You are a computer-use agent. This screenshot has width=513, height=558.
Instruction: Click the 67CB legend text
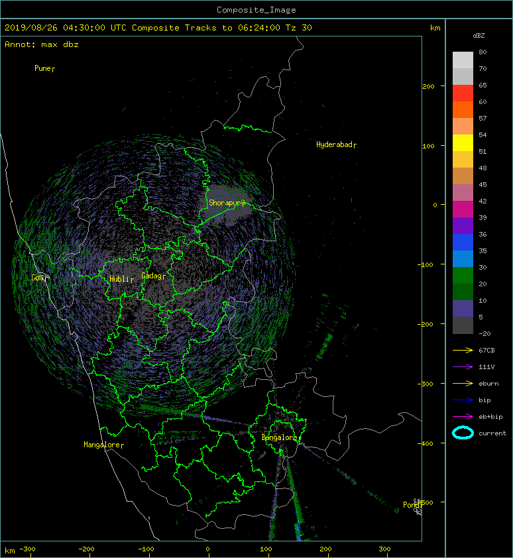[x=486, y=350]
